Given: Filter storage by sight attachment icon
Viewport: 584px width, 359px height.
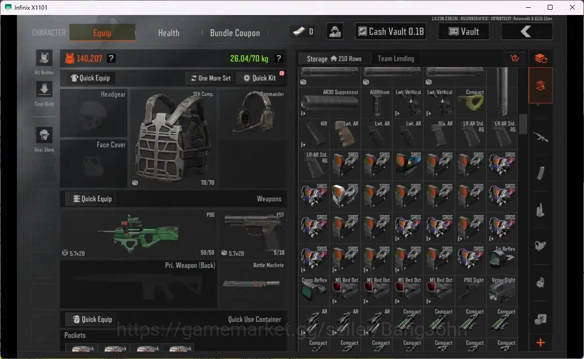Looking at the screenshot, I should click(x=541, y=245).
